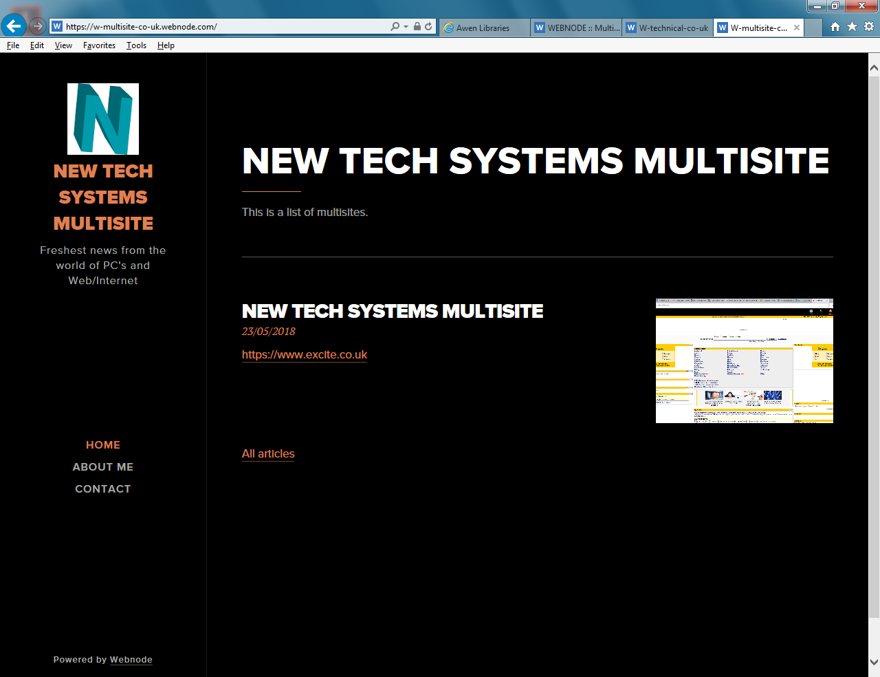Expand the address bar search dropdown arrow
Image resolution: width=880 pixels, height=677 pixels.
(x=406, y=27)
